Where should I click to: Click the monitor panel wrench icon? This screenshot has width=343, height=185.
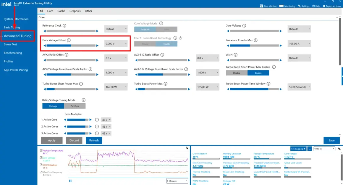(x=339, y=149)
